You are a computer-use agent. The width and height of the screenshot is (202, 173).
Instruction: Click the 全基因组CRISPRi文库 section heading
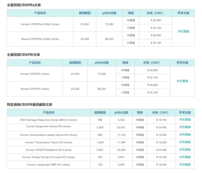[x=23, y=55]
